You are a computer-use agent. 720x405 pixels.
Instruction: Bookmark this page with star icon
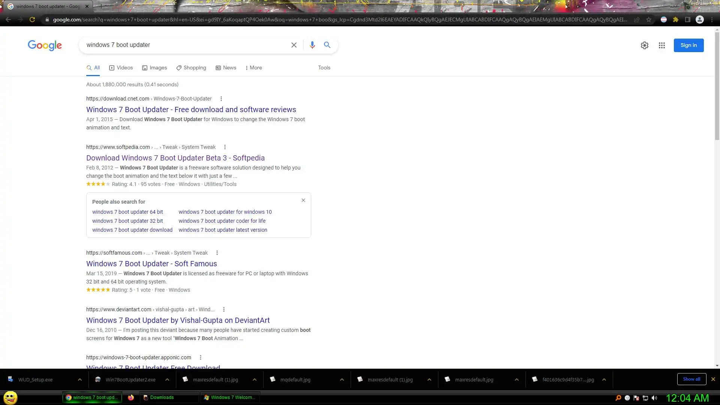pos(649,19)
